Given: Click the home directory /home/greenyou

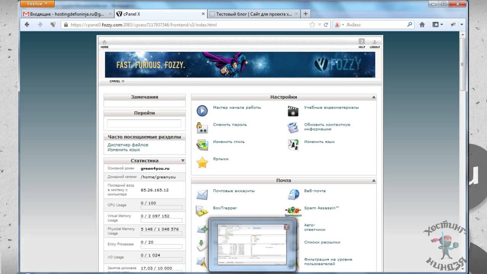Looking at the screenshot, I should (158, 177).
